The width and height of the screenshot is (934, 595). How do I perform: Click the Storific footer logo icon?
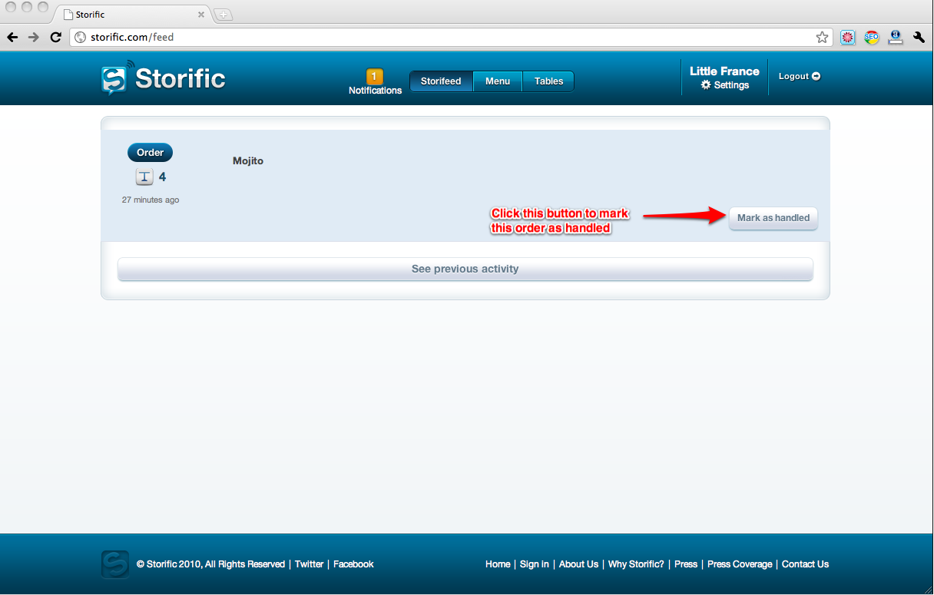114,564
